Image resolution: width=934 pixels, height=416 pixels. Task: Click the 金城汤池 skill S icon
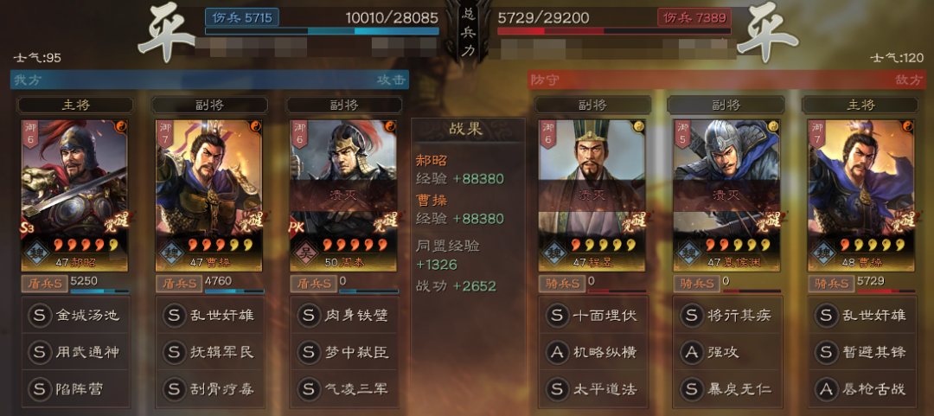pyautogui.click(x=39, y=315)
